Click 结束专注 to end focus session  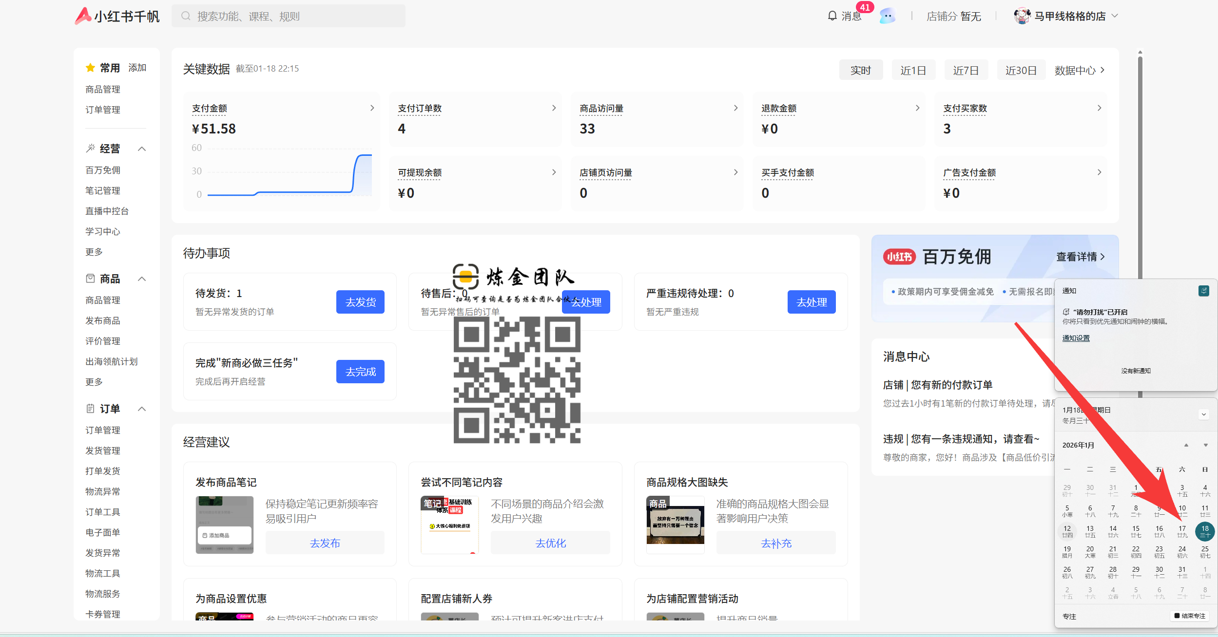pos(1188,616)
